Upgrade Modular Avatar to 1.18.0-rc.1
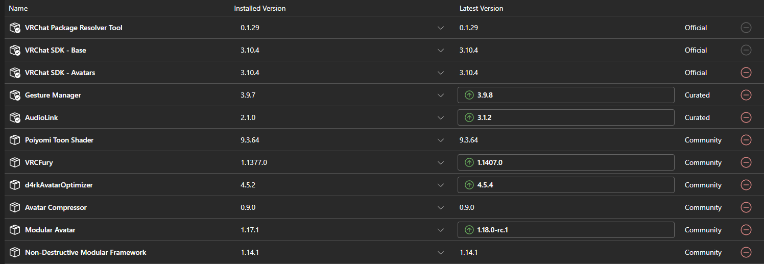Image resolution: width=764 pixels, height=264 pixels. [566, 230]
